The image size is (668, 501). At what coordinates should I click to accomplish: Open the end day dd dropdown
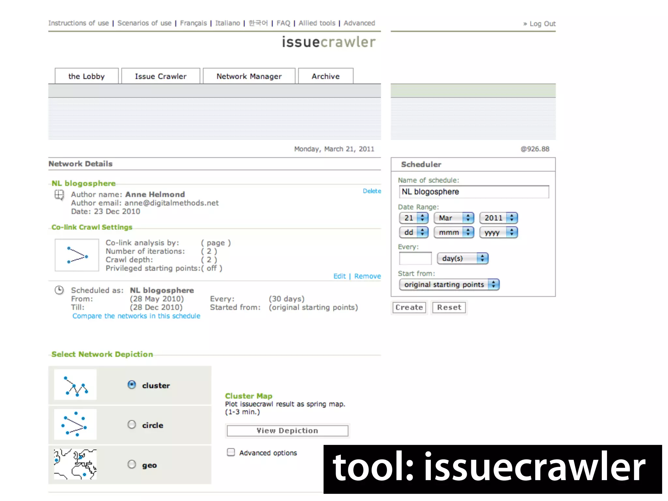pos(414,232)
